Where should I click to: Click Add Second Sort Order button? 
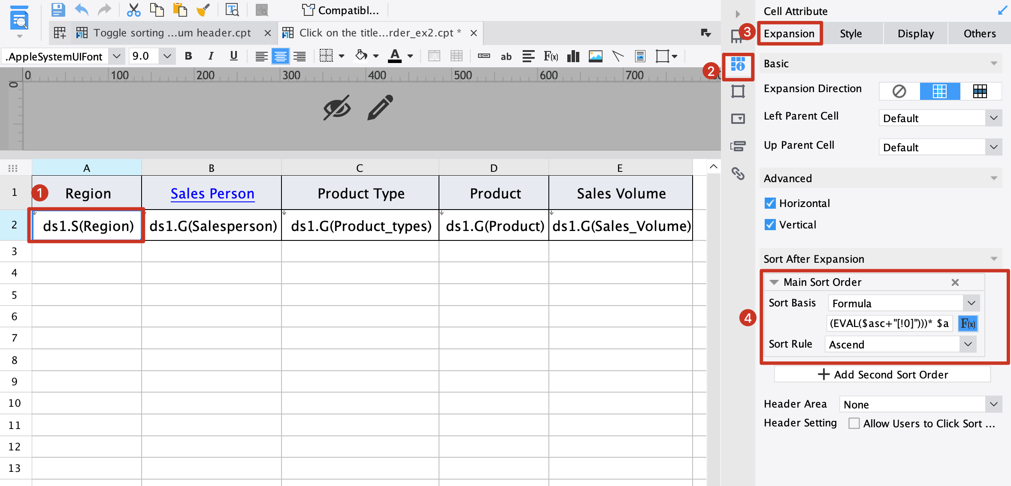point(883,374)
